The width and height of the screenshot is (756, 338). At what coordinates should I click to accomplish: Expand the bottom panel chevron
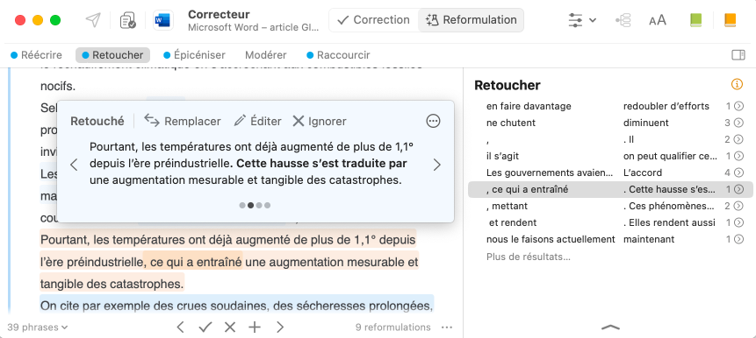pos(610,327)
